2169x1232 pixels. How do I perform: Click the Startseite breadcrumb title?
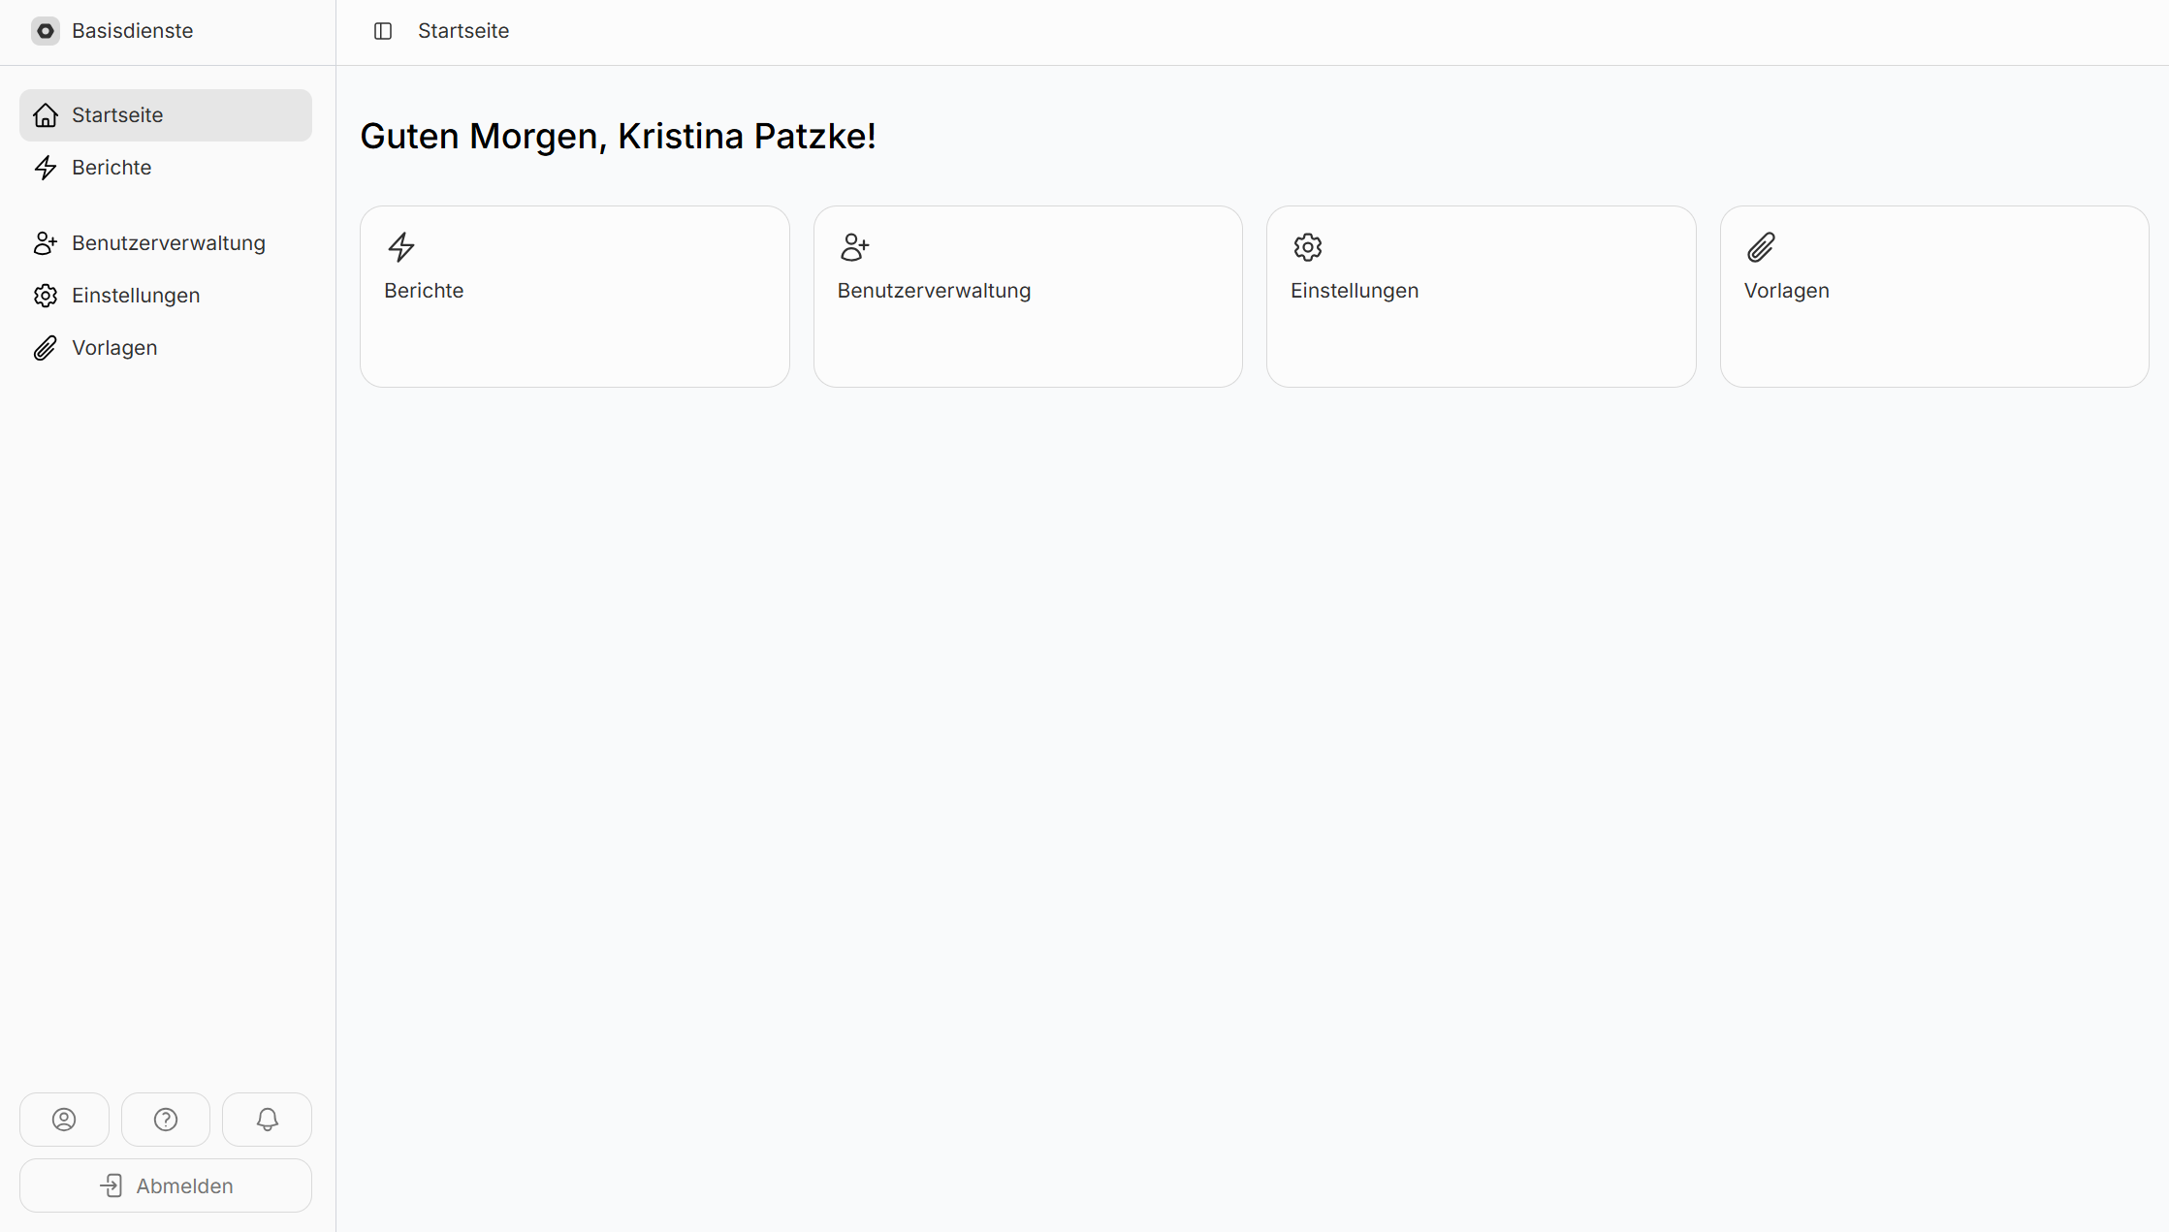(463, 31)
